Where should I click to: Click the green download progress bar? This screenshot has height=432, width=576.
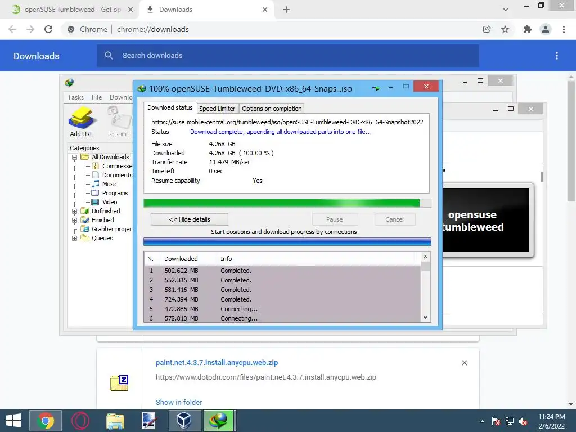pyautogui.click(x=287, y=203)
